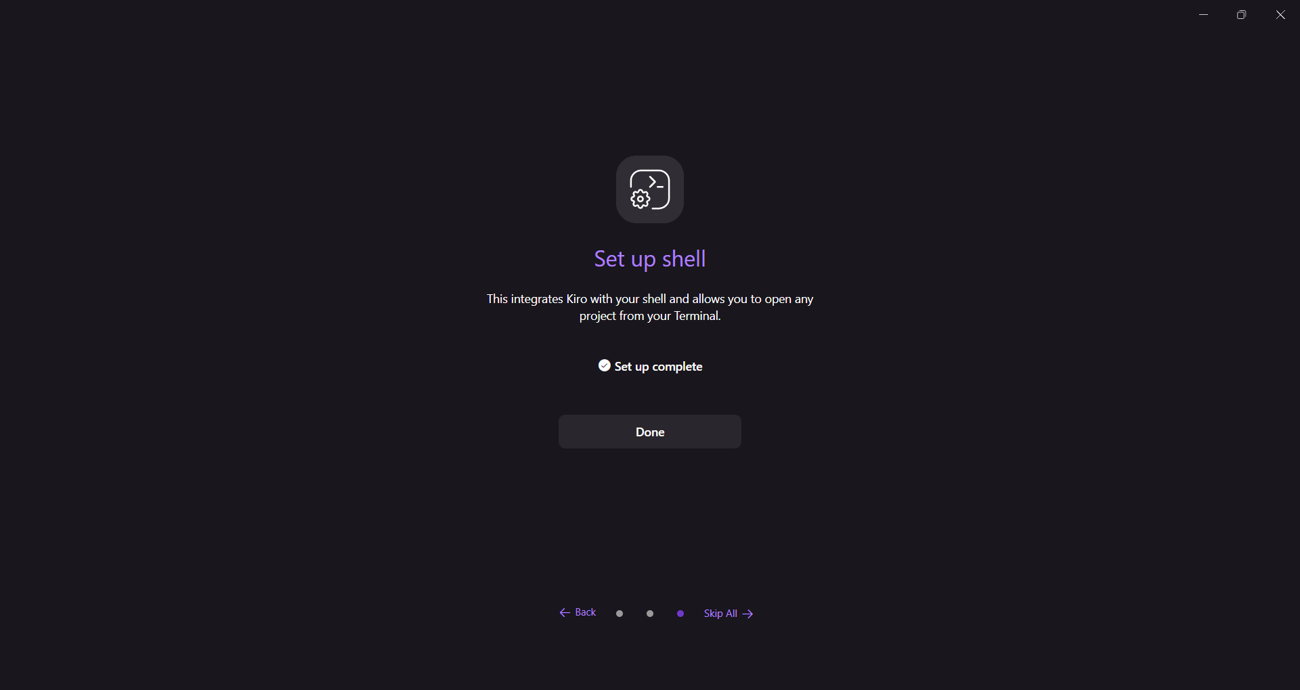This screenshot has height=690, width=1300.
Task: Jump to the first step dot
Action: click(x=620, y=614)
